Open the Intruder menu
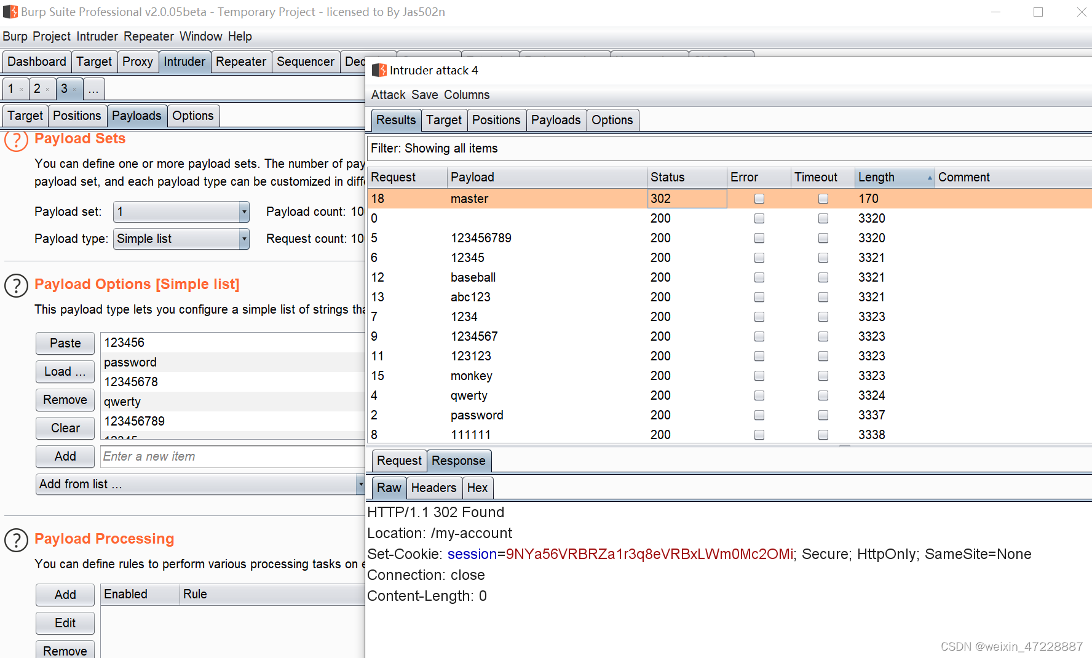This screenshot has height=658, width=1092. pos(97,36)
